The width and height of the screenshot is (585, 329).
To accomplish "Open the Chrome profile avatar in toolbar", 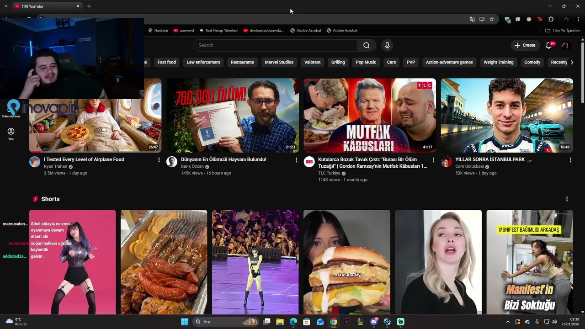I will 566,19.
